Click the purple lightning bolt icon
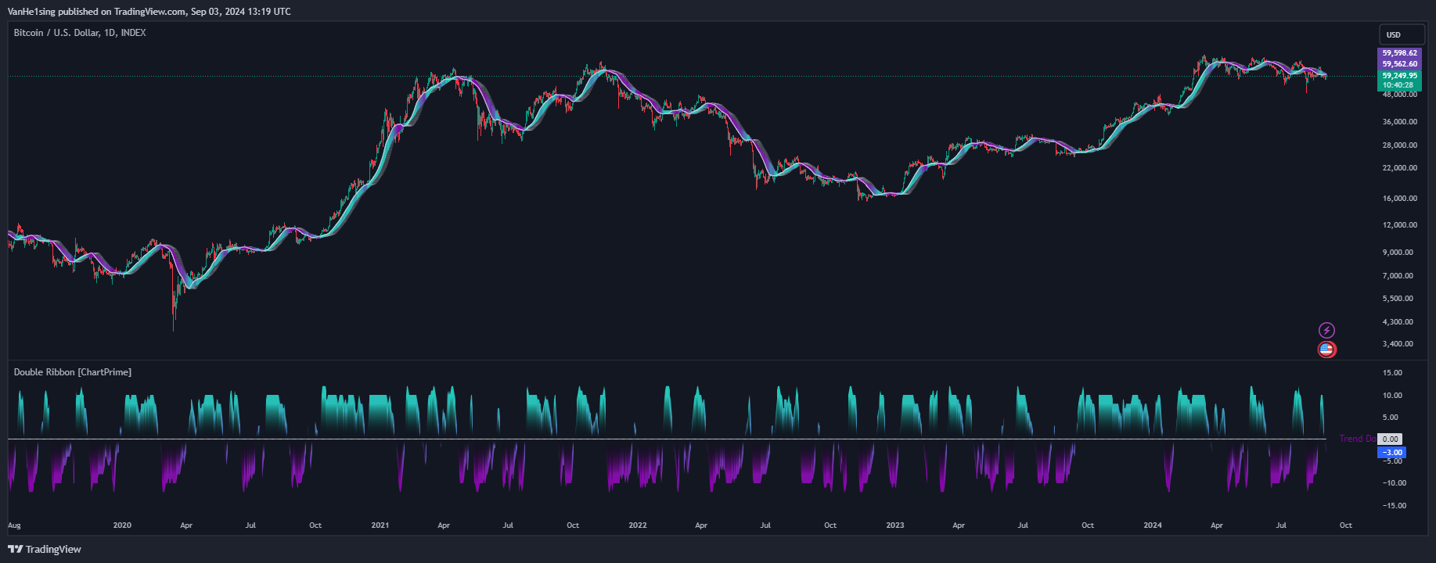The height and width of the screenshot is (563, 1436). pos(1326,330)
